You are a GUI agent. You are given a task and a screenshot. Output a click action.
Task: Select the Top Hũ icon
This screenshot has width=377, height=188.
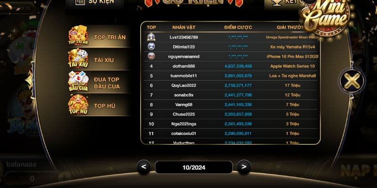(78, 104)
